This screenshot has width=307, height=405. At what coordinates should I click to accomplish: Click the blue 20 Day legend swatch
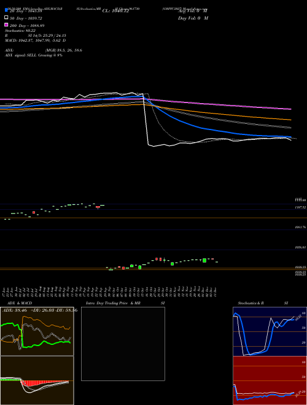pyautogui.click(x=6, y=10)
